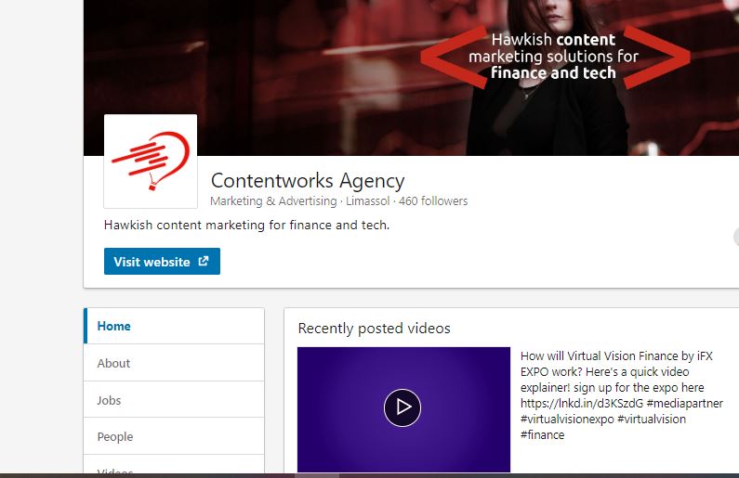Follow the lnkd.in/d3KSzdG link
This screenshot has width=739, height=478.
pyautogui.click(x=582, y=403)
